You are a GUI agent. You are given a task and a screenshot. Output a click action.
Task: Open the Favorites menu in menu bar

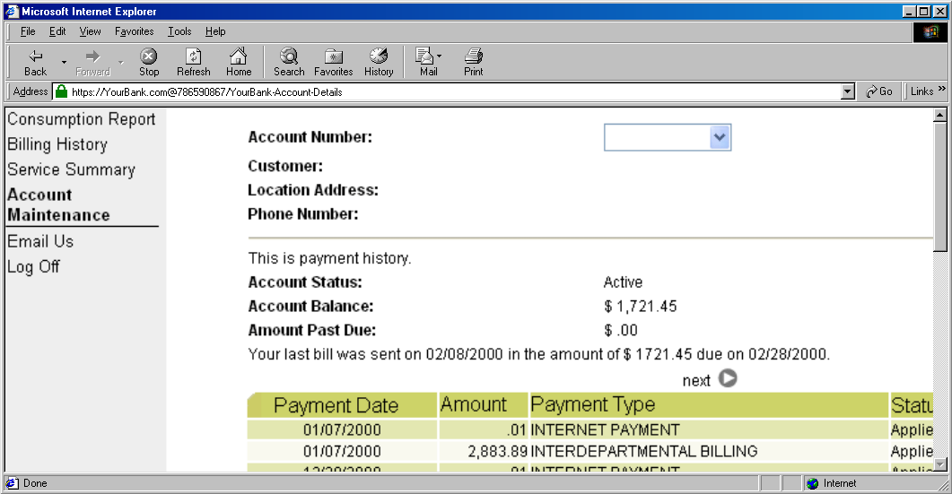[x=134, y=31]
